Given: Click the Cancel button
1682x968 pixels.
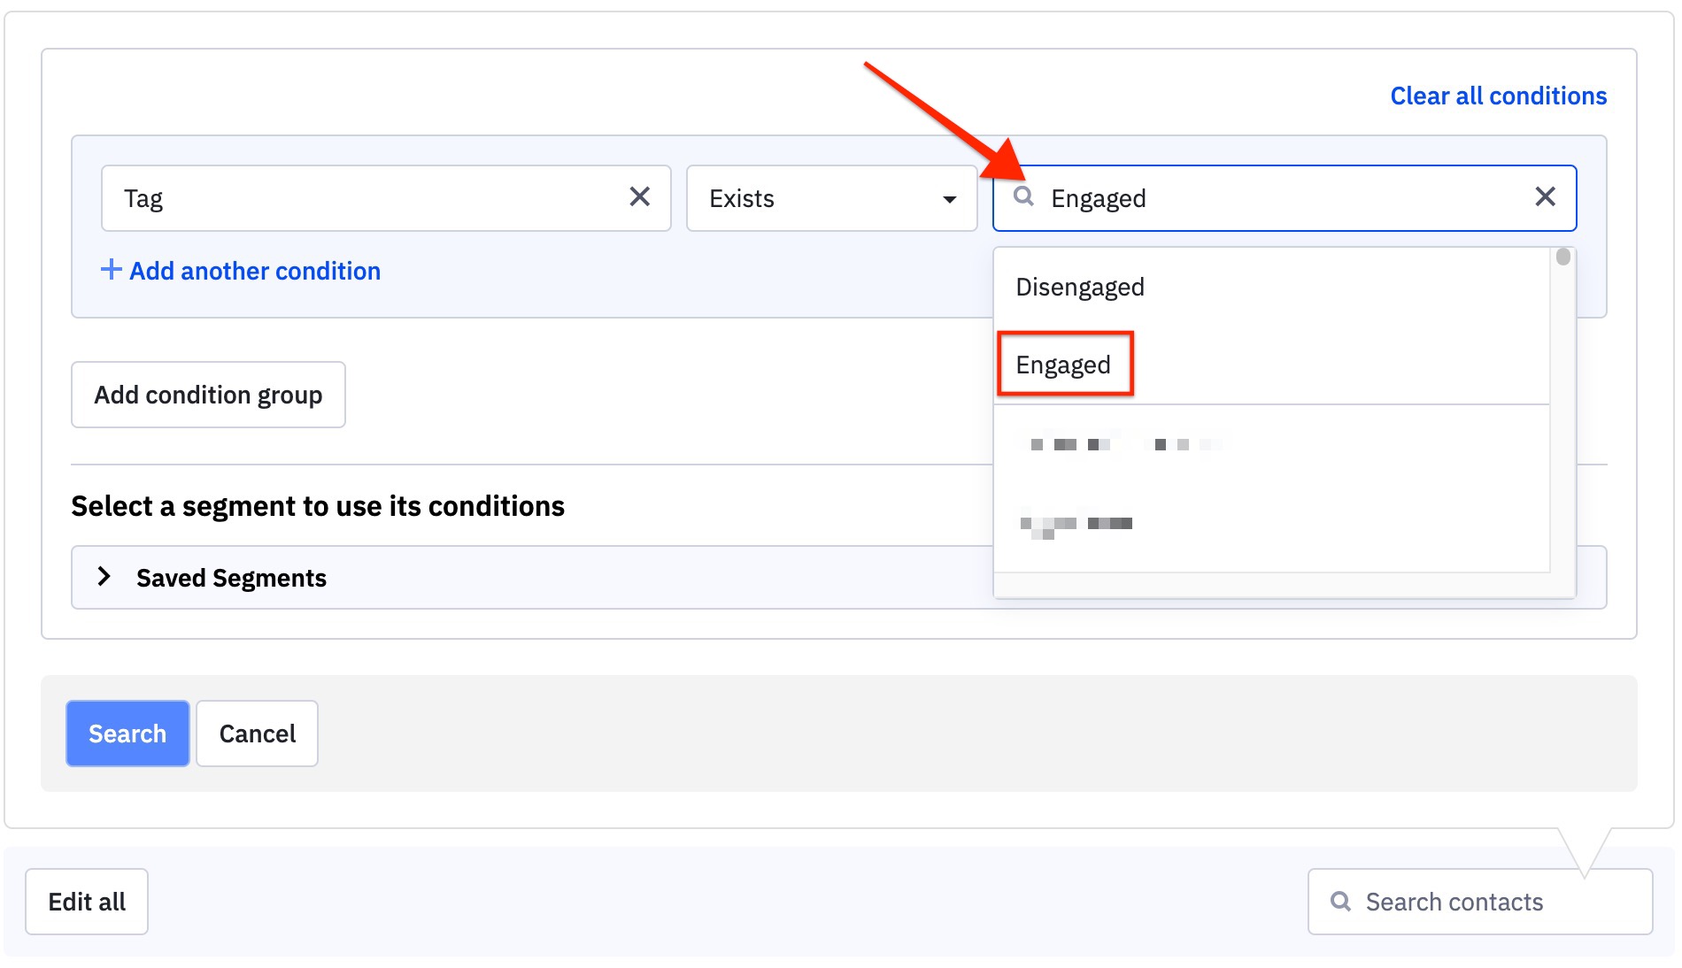Looking at the screenshot, I should click(x=257, y=734).
